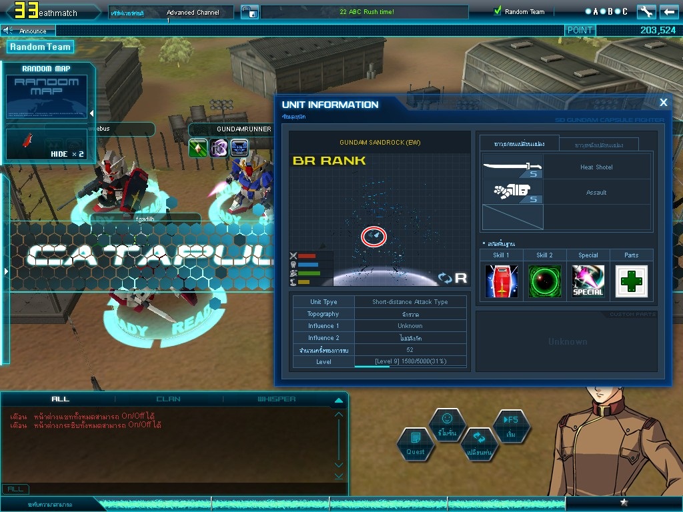The height and width of the screenshot is (512, 683).
Task: Click the SPECIAL attack skill icon
Action: [x=588, y=281]
